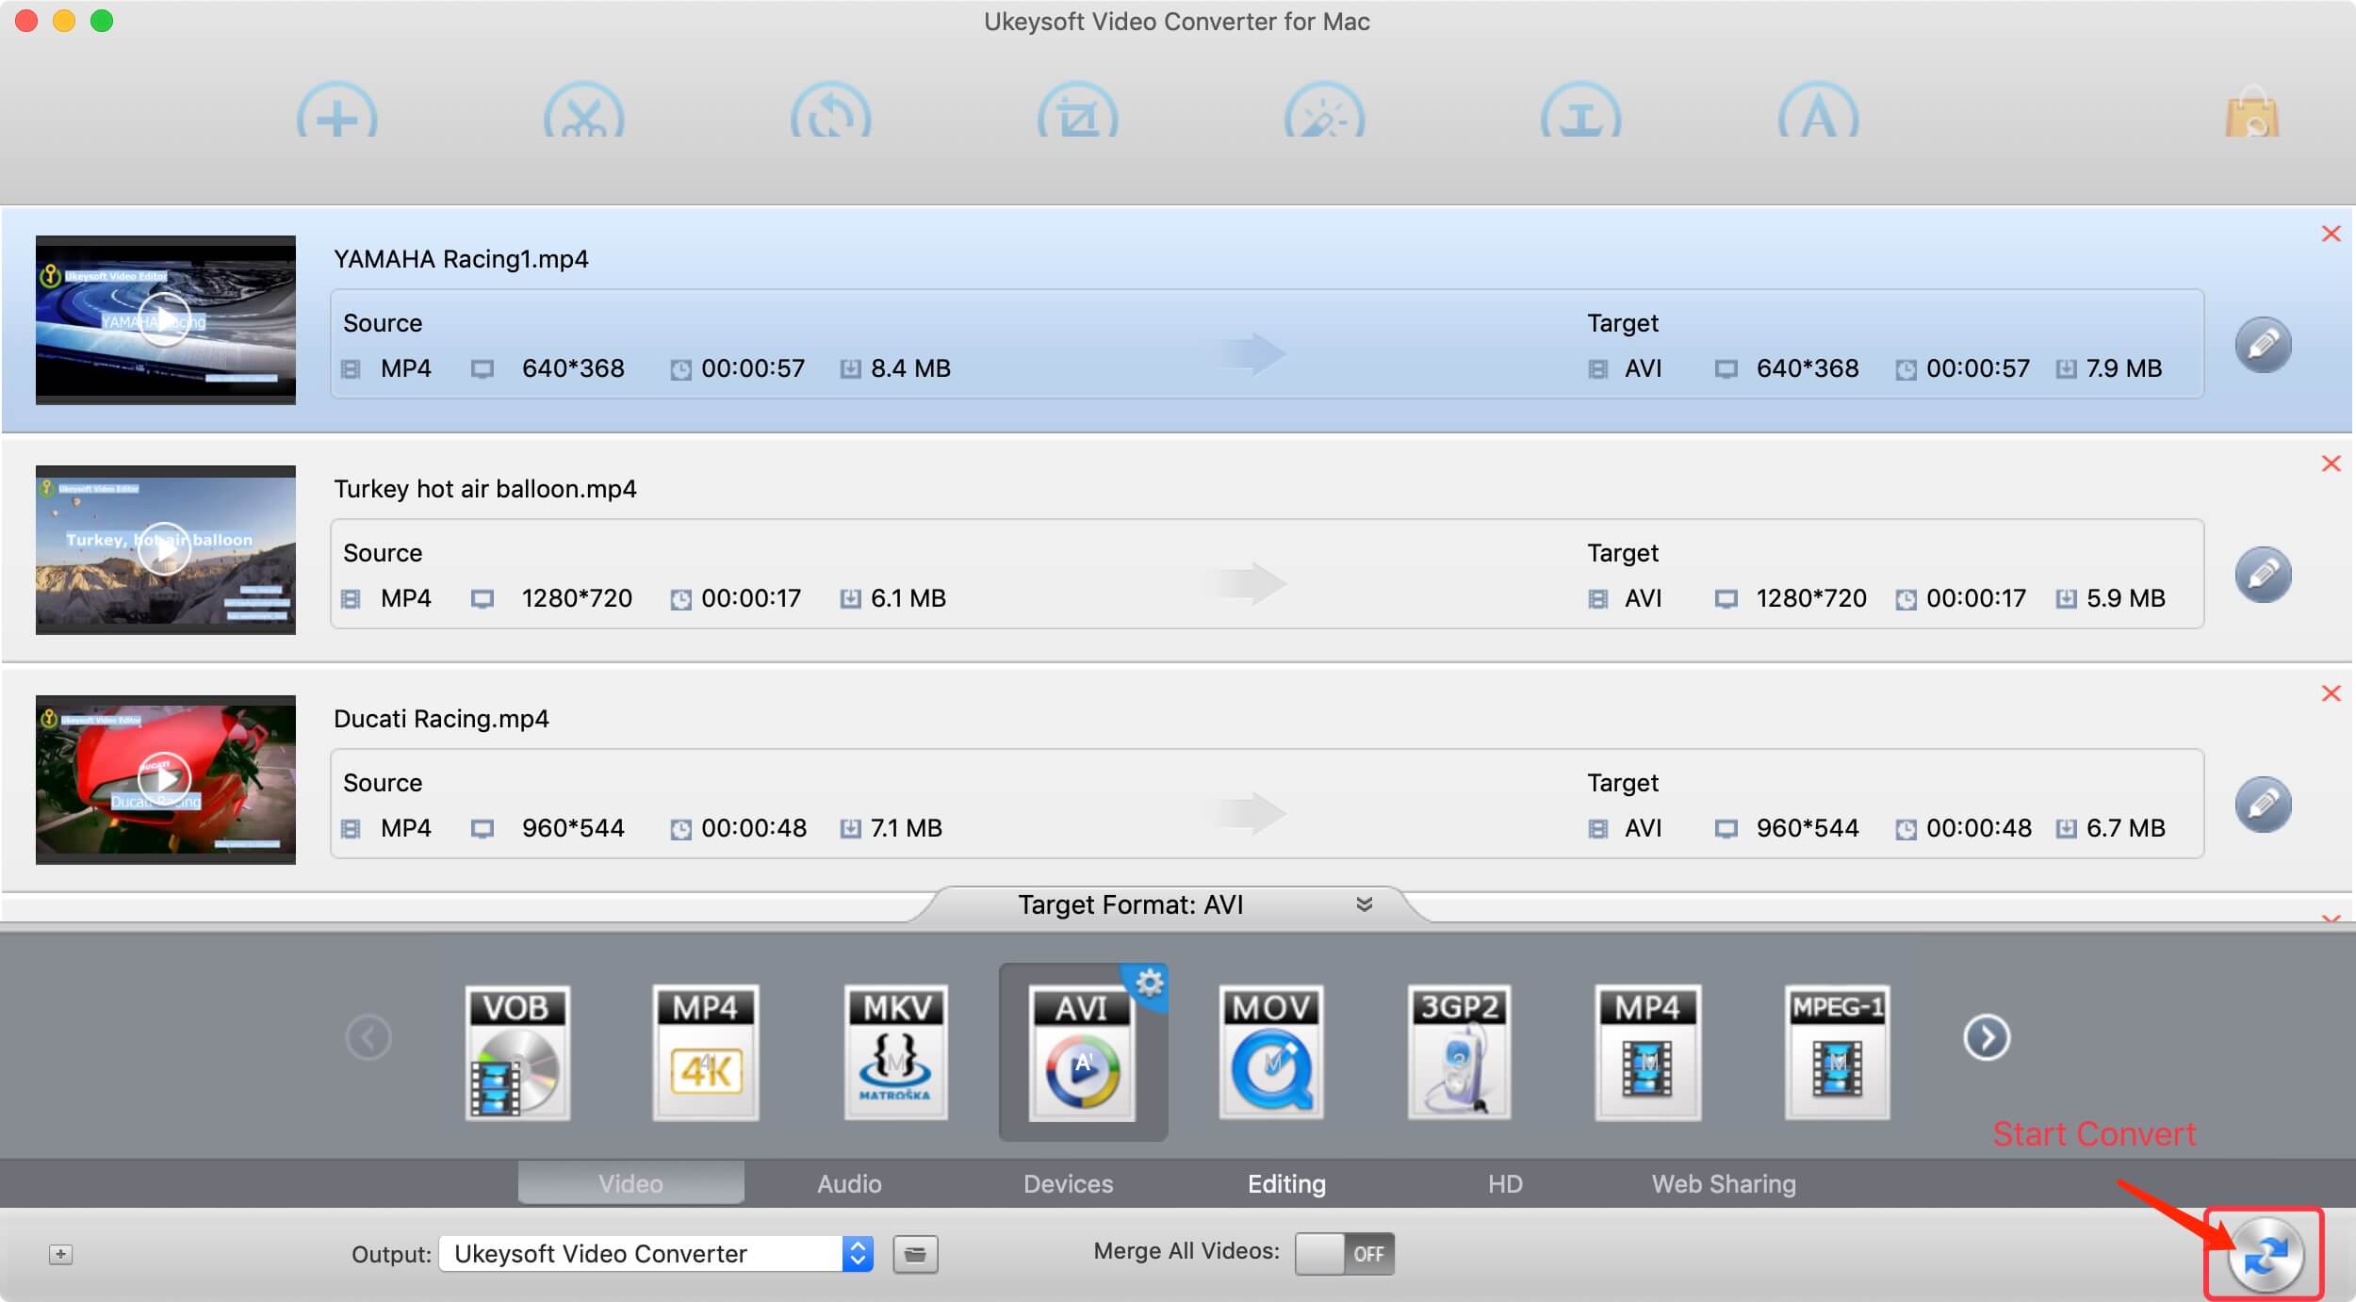Switch to the Audio tab
Screen dimensions: 2356x1302
click(x=852, y=1181)
